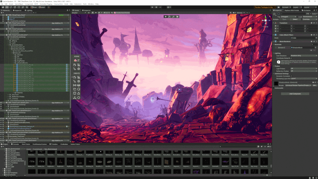Open Transform component context menu icon

(316, 23)
